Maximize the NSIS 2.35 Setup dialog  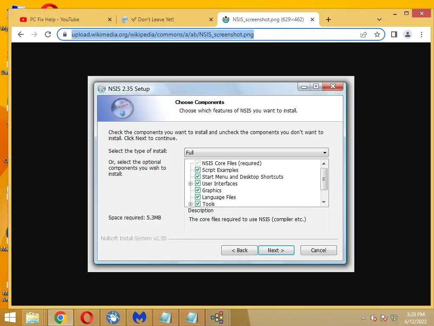316,87
